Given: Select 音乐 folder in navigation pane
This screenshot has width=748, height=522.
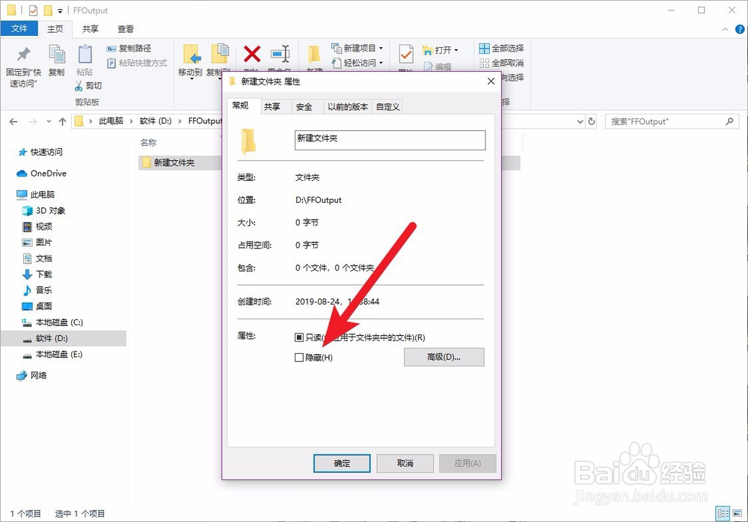Looking at the screenshot, I should tap(37, 290).
